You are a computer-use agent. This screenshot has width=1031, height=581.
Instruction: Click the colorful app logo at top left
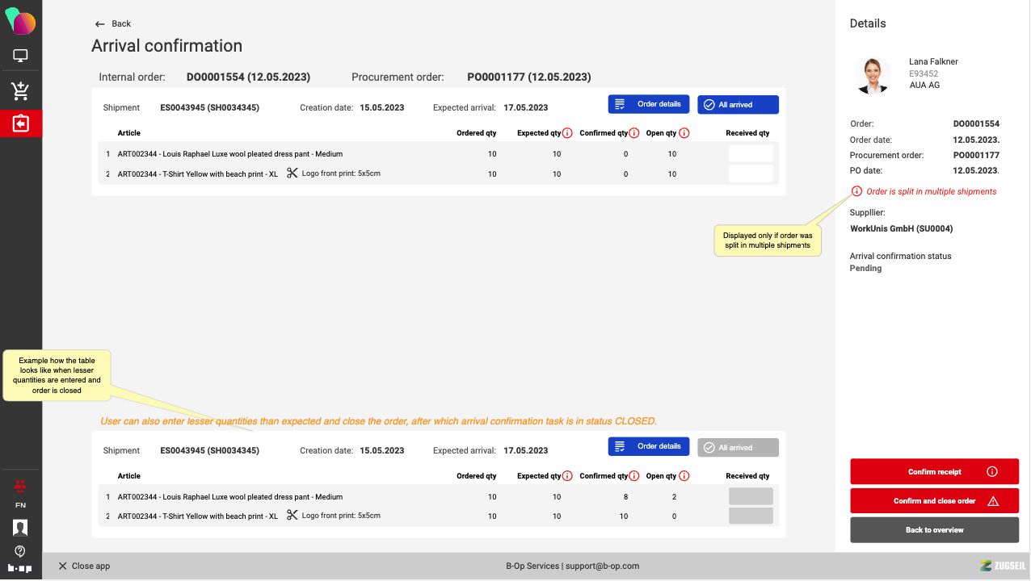tap(20, 22)
